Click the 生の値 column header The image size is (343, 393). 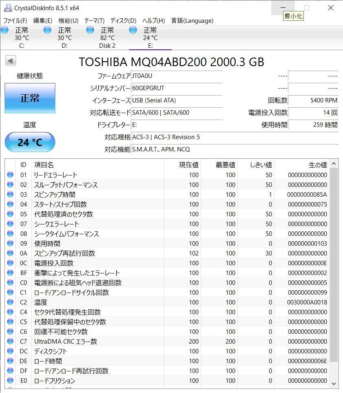coord(302,165)
